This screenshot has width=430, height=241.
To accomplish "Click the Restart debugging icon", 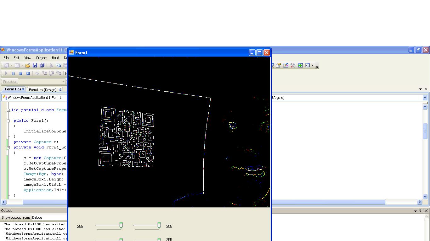I will [x=28, y=73].
